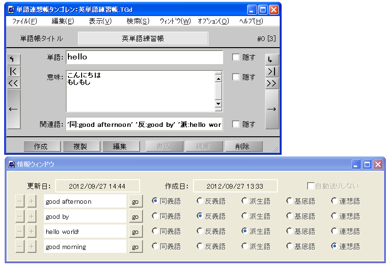
Task: Click the 関連語 input field
Action: click(144, 124)
